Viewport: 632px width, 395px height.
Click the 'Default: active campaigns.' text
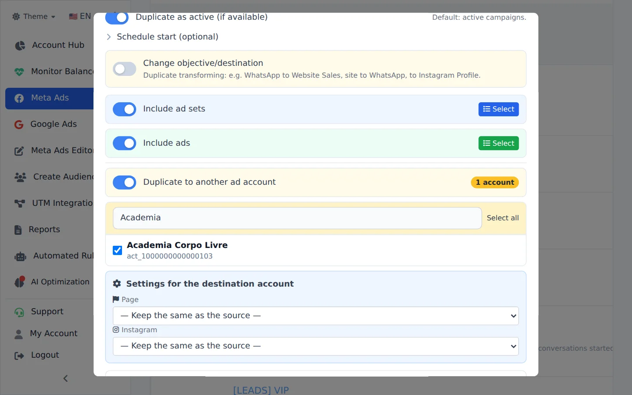coord(479,18)
